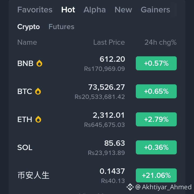Click the ETH hot flame icon
This screenshot has width=194, height=194.
38,119
